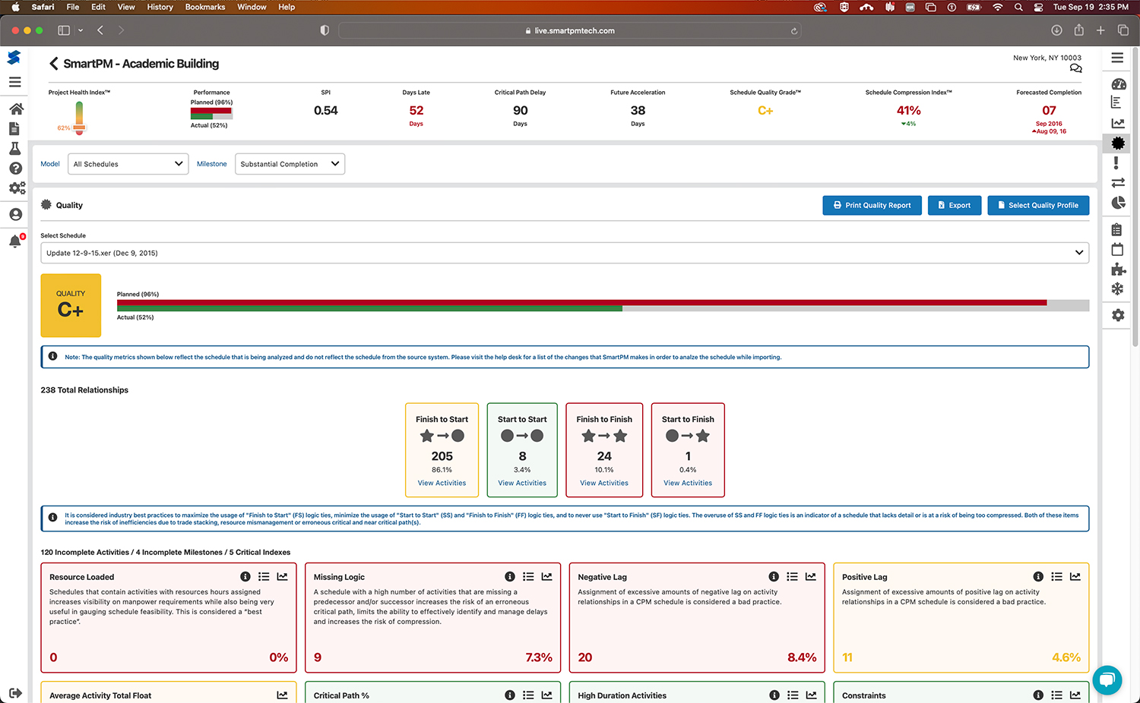Click Select Quality Profile button
Viewport: 1140px width, 703px height.
[x=1038, y=205]
